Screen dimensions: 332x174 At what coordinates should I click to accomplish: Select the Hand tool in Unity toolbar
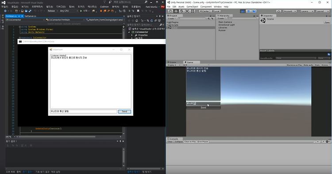[170, 11]
